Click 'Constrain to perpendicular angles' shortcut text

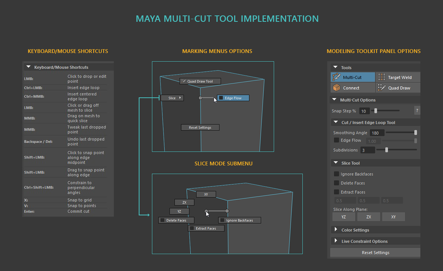pyautogui.click(x=81, y=187)
